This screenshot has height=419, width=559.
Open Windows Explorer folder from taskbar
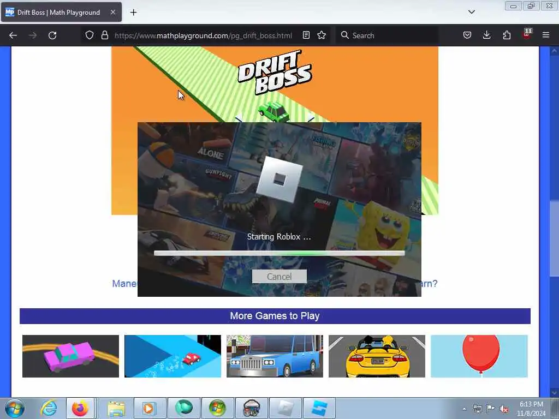[x=116, y=408]
